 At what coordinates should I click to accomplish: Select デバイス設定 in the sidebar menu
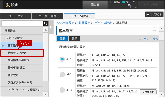22,38
